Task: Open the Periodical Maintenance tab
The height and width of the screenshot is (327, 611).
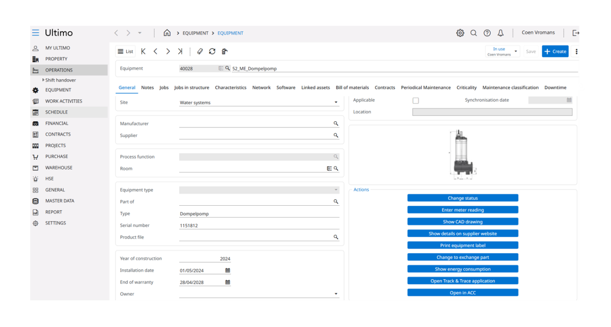Action: 425,88
